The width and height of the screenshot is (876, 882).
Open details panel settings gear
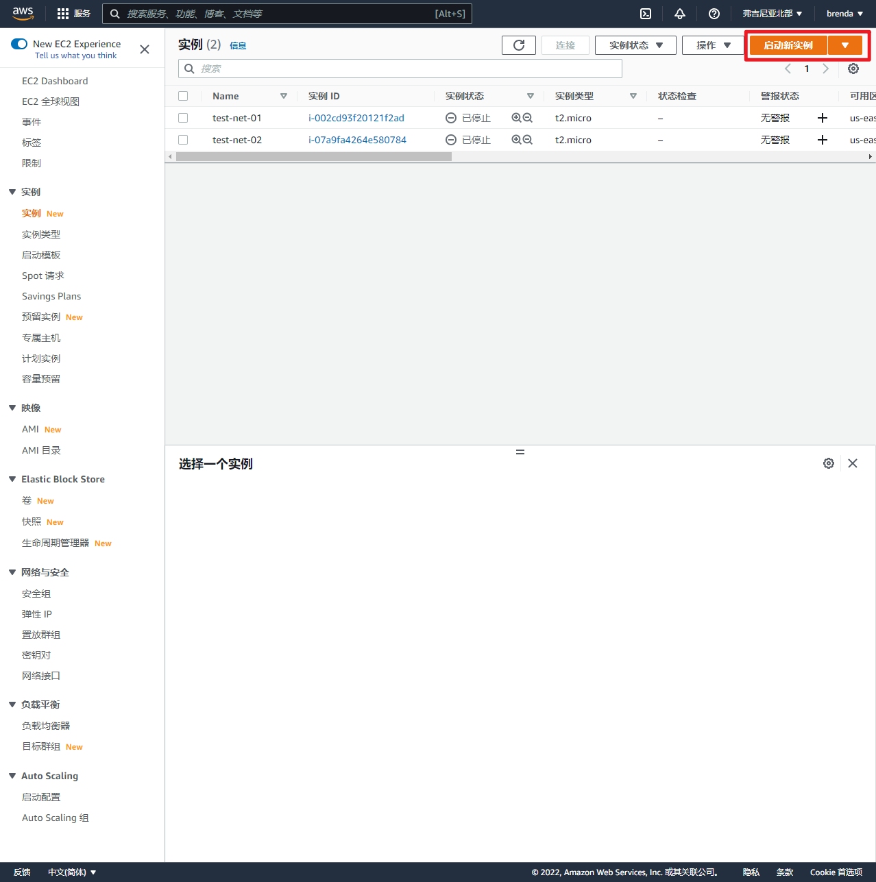click(x=829, y=463)
